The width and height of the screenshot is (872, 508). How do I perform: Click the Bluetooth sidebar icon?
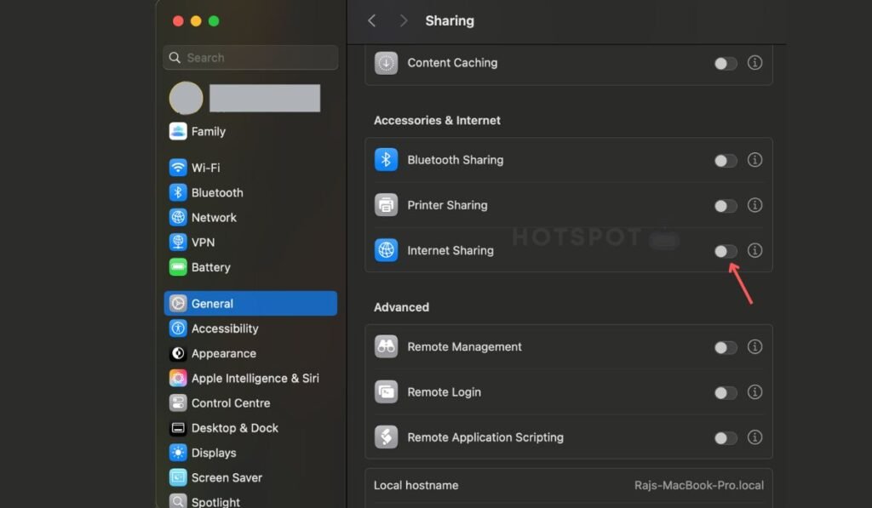click(179, 192)
